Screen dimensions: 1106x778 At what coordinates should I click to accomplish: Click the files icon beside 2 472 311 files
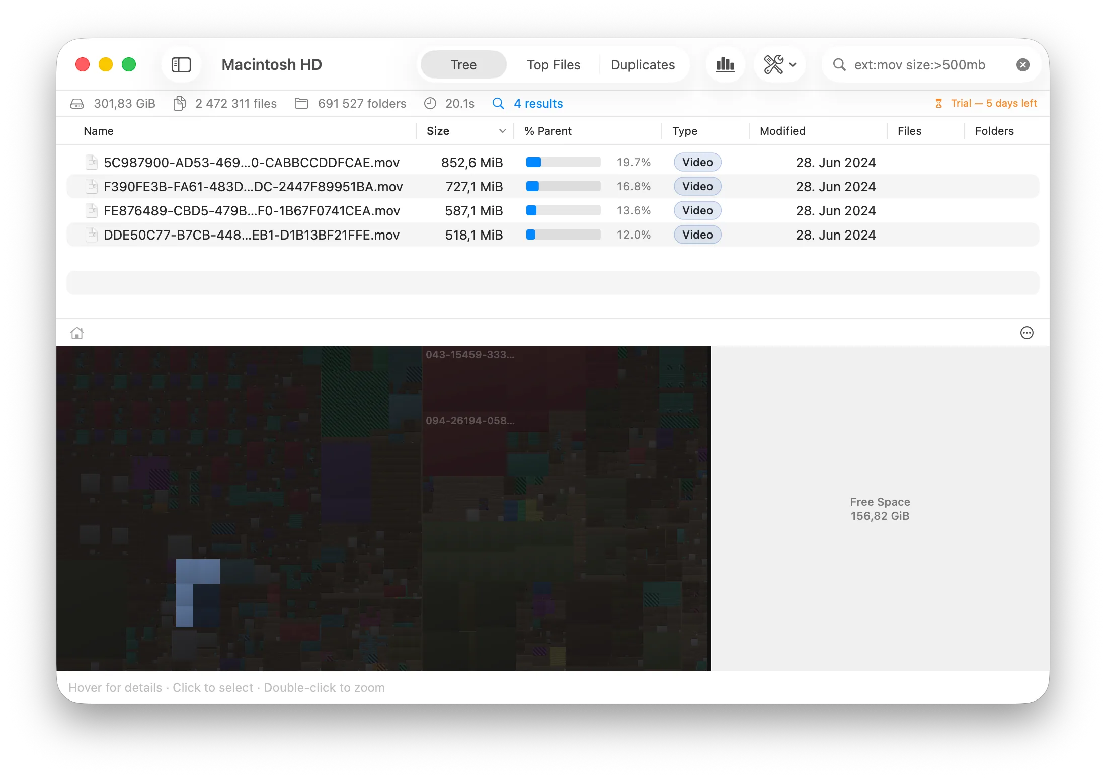pyautogui.click(x=180, y=103)
